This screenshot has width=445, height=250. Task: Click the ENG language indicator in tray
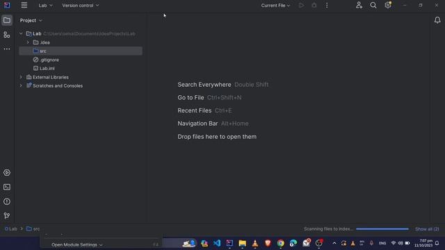[382, 243]
